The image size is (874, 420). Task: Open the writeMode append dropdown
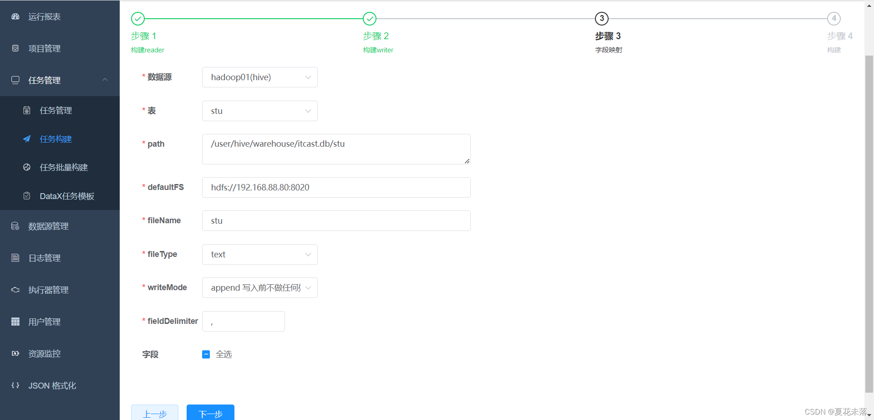pos(260,288)
